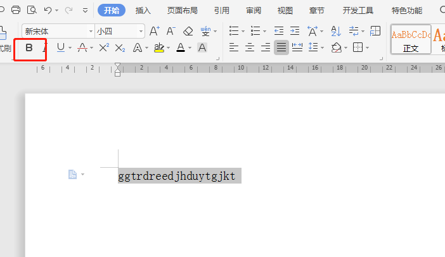Open the font size dropdown 小四

pyautogui.click(x=141, y=31)
